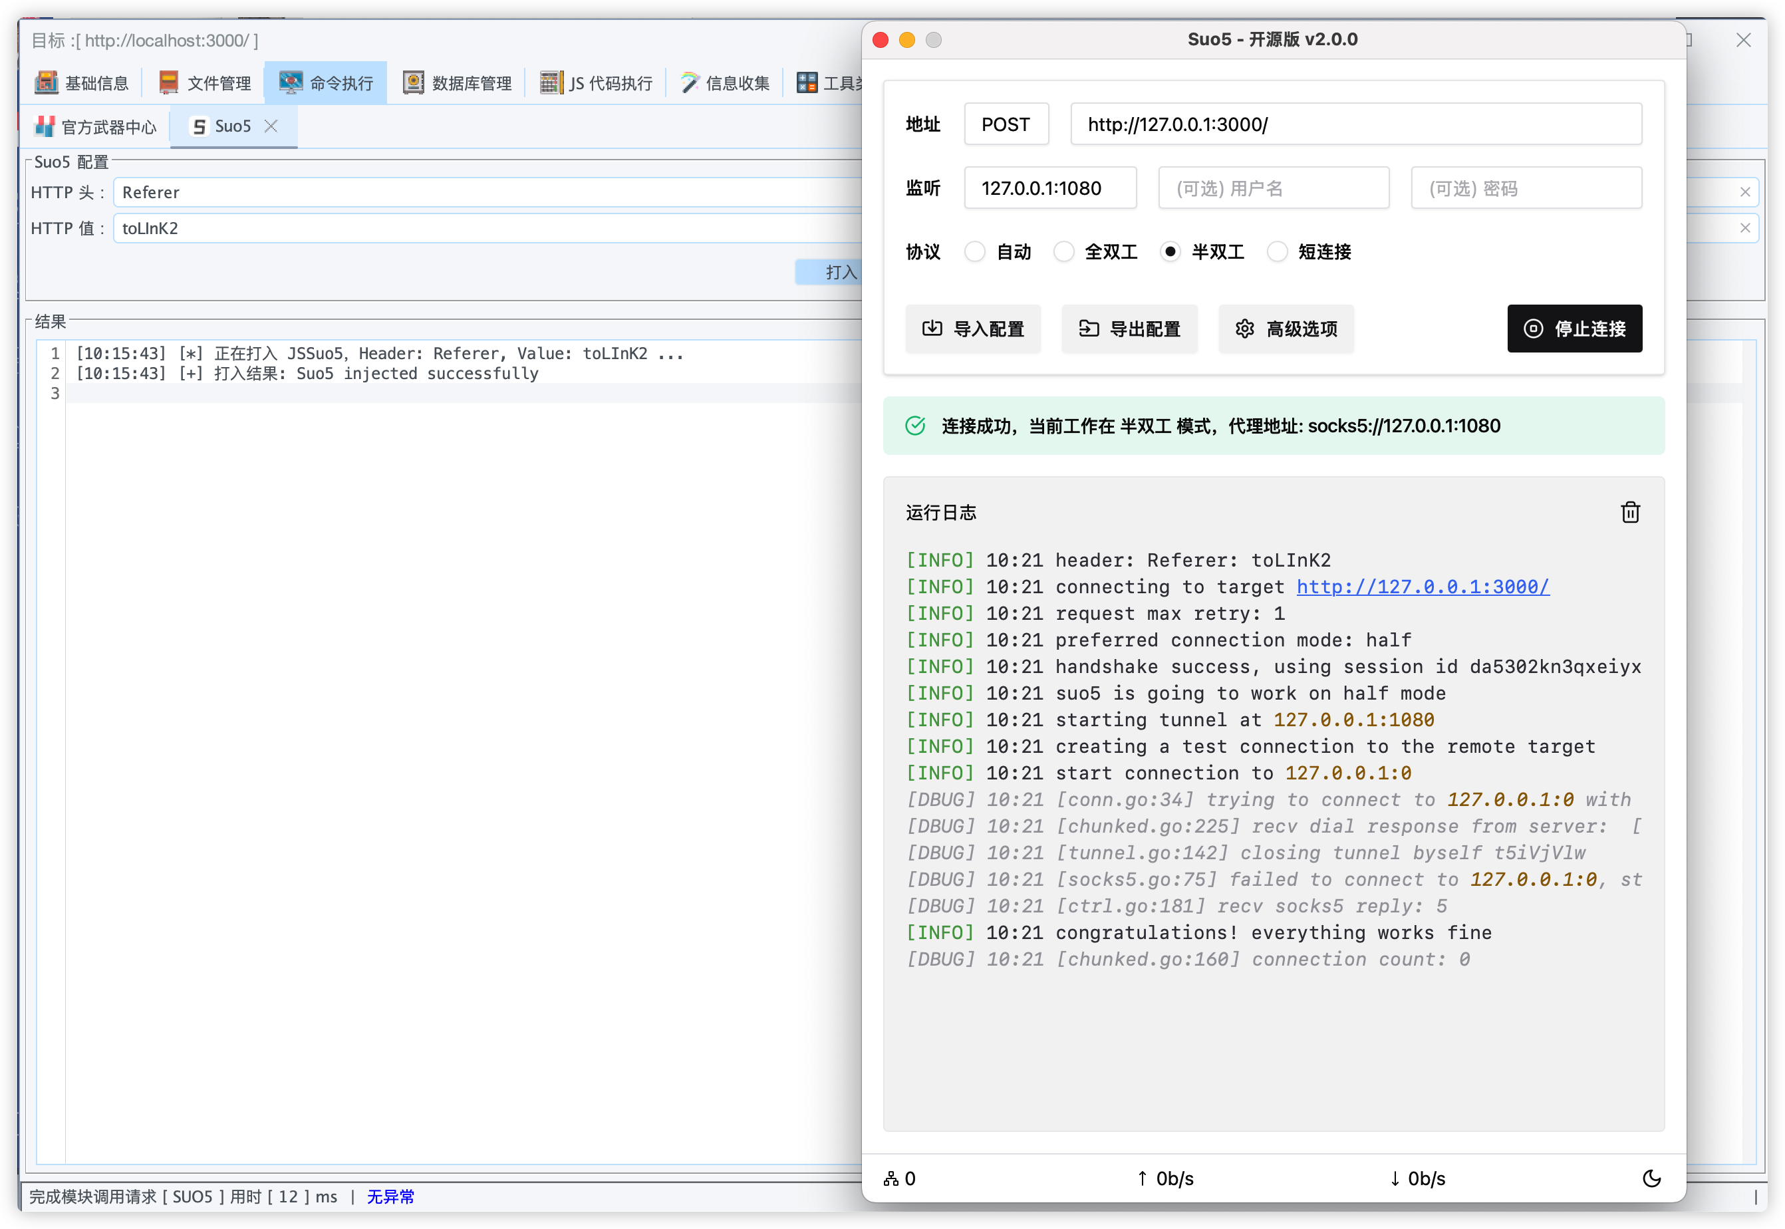Open the http://127.0.0.1:3000/ log link
The height and width of the screenshot is (1229, 1785).
point(1423,587)
